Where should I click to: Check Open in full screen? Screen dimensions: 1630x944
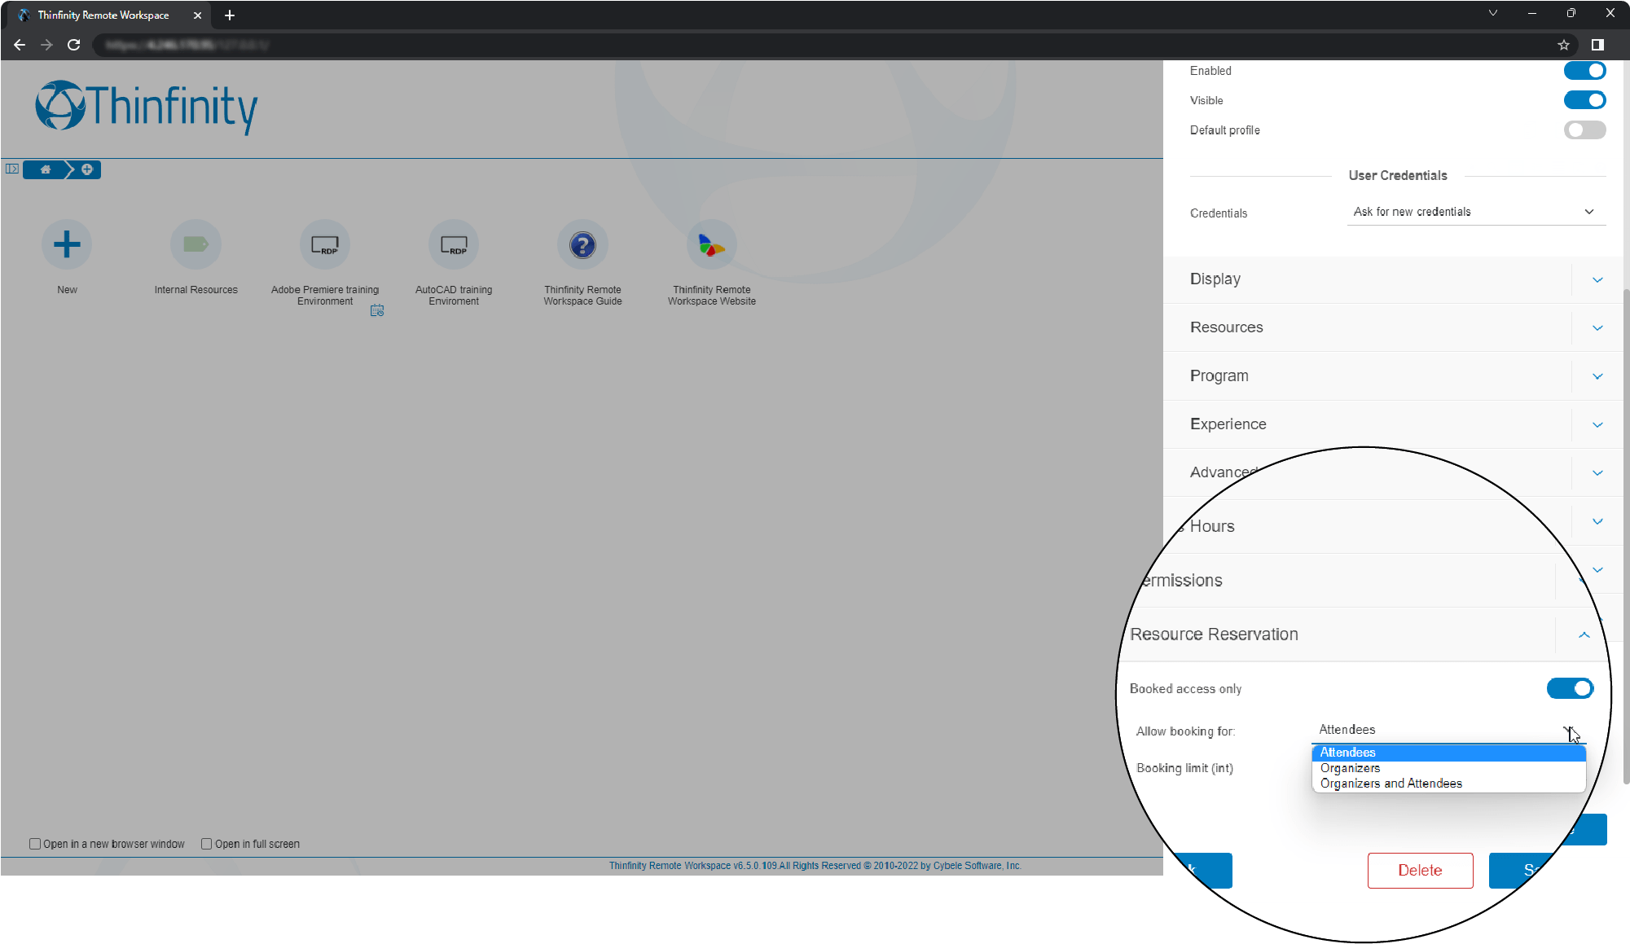pos(207,844)
